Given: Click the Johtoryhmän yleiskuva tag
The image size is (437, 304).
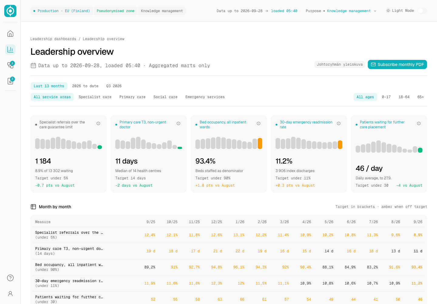Looking at the screenshot, I should point(340,64).
